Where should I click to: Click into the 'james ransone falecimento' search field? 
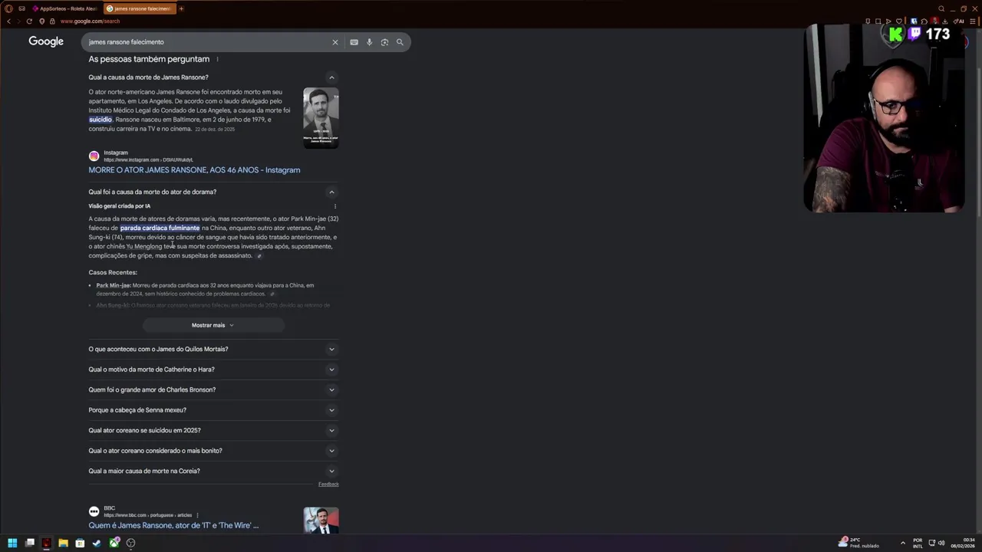207,42
